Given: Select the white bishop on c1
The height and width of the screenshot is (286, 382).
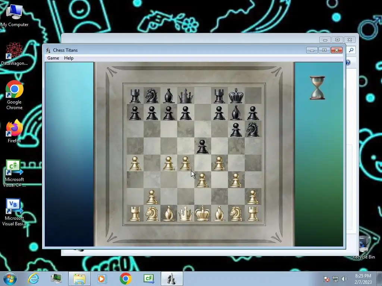Looking at the screenshot, I should [169, 213].
